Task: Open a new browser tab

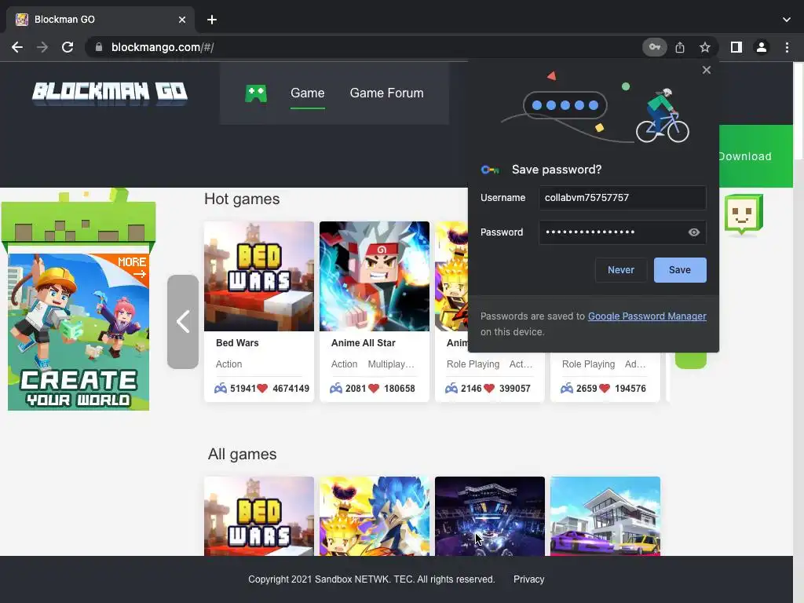Action: click(212, 20)
